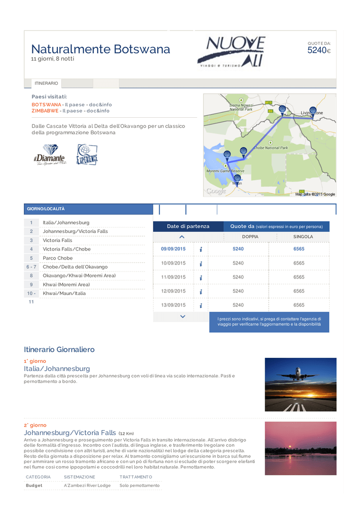Viewport: 361px width, 511px height.
Task: Click the river sunset photo
Action: pos(301,449)
